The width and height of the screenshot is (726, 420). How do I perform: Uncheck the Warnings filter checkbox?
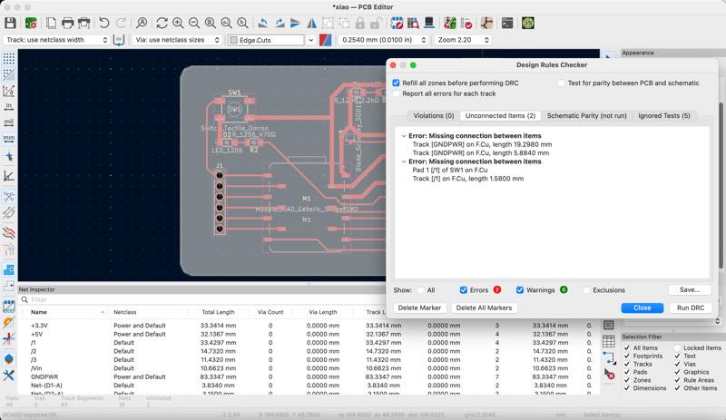tap(521, 290)
